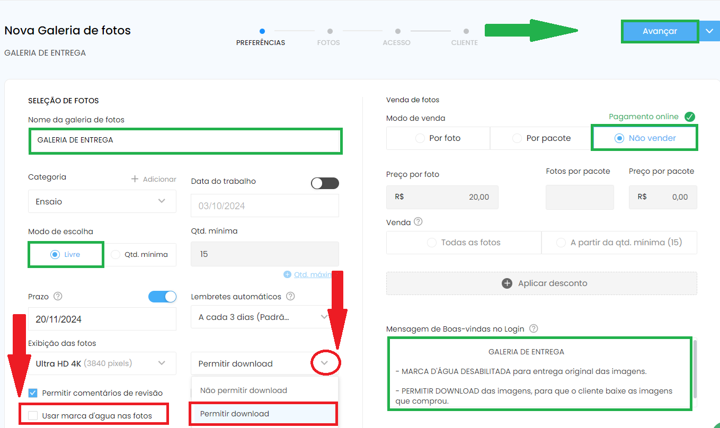This screenshot has height=428, width=720.
Task: Click the Avançar button
Action: 660,31
